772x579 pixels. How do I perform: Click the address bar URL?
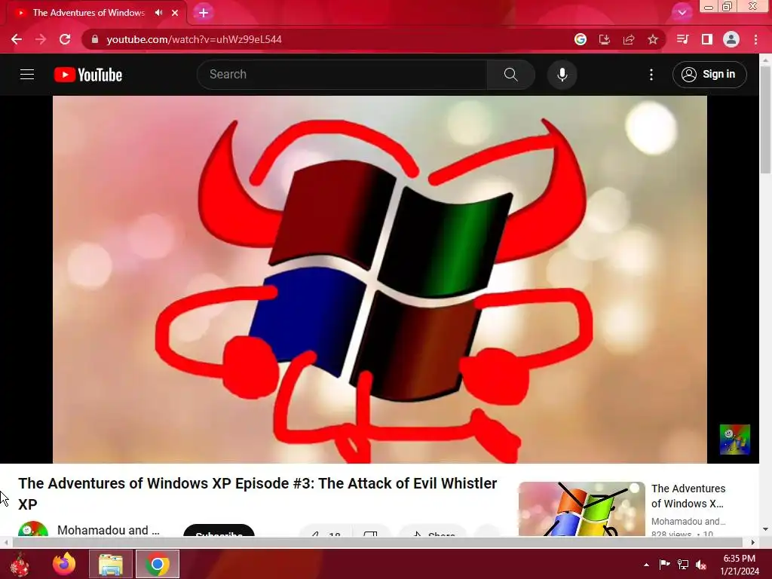pyautogui.click(x=194, y=39)
